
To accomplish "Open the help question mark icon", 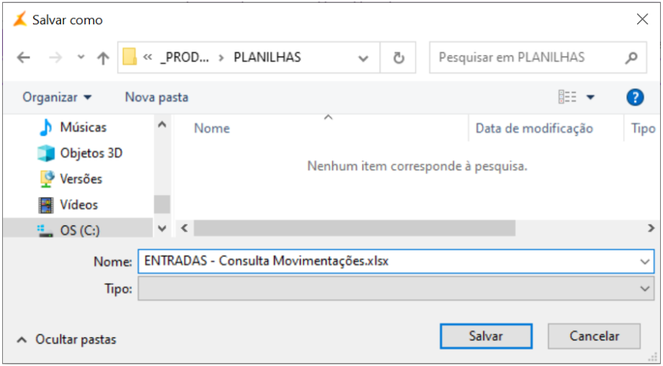I will [x=634, y=97].
